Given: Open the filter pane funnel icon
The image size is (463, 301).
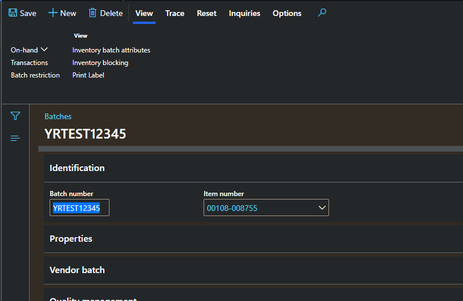Looking at the screenshot, I should 15,116.
